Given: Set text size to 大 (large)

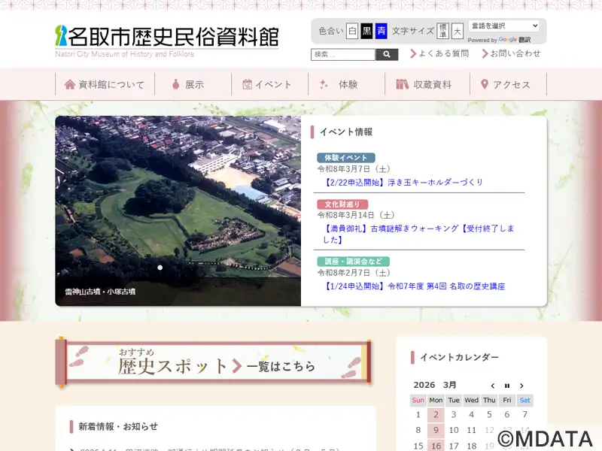Looking at the screenshot, I should (x=457, y=32).
